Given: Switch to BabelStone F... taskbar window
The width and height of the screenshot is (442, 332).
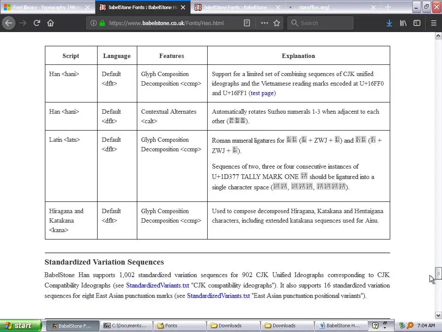Looking at the screenshot, I should (72, 326).
